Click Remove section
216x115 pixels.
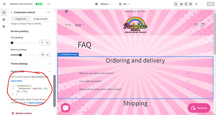point(22,113)
